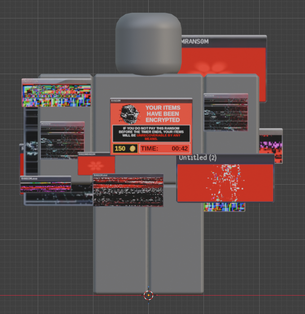This screenshot has height=314, width=305.
Task: Select the ENCRYPTION rainbow glitch panel
Action: pyautogui.click(x=57, y=93)
